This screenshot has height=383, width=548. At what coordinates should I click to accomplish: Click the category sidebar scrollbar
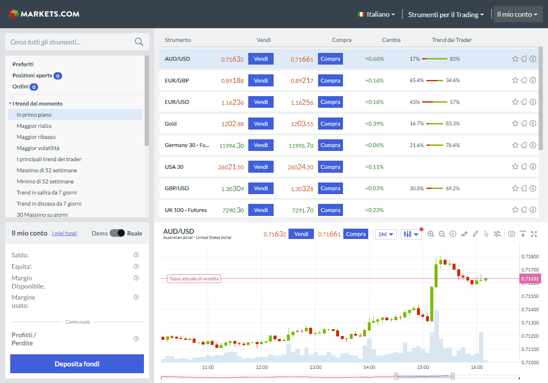(147, 100)
